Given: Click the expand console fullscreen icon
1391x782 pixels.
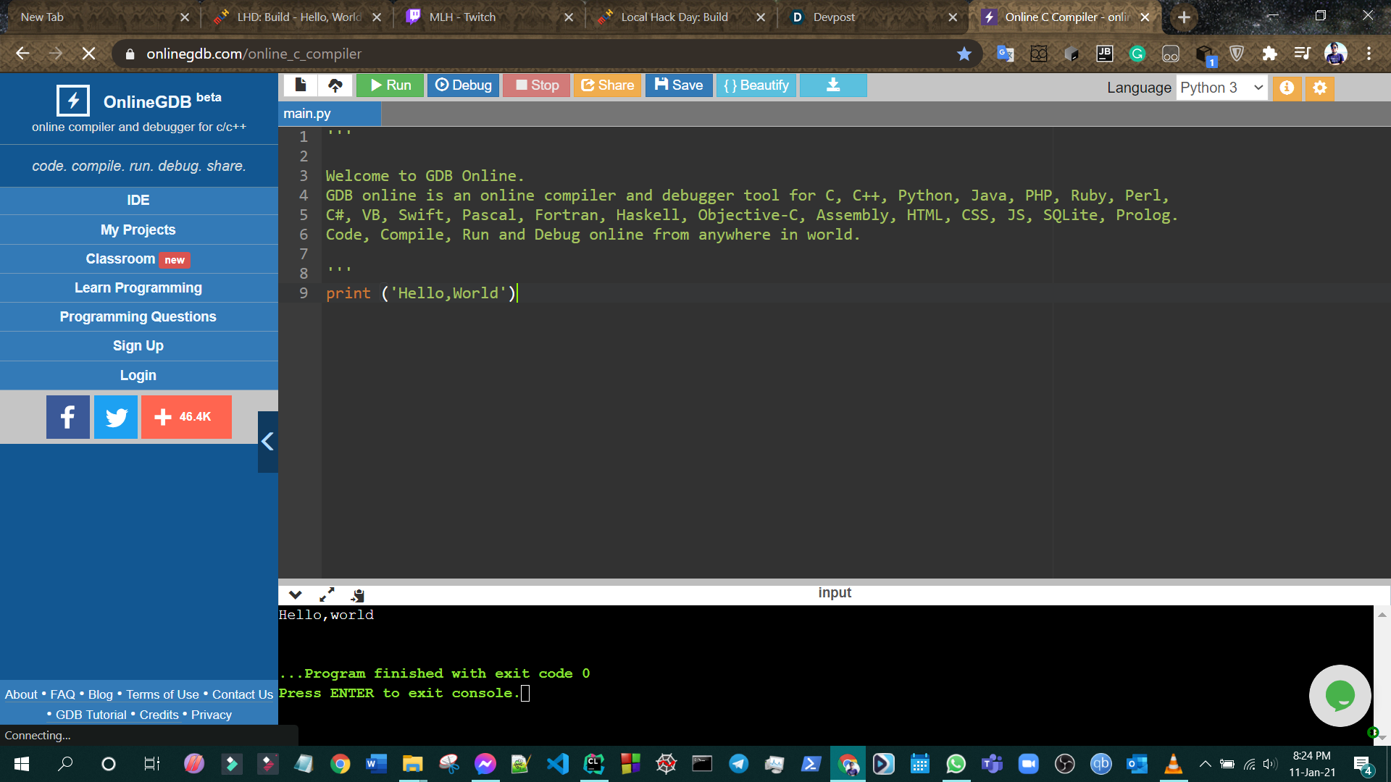Looking at the screenshot, I should [x=327, y=594].
